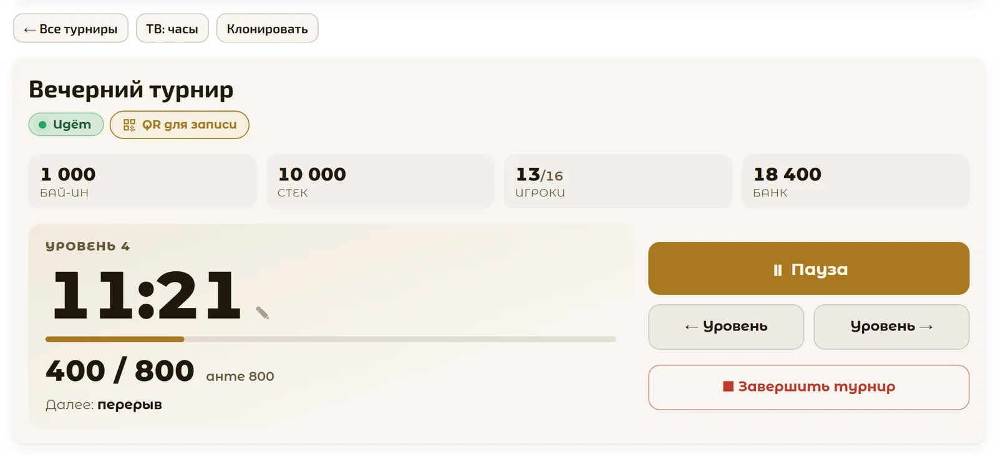
Task: Click the QR code icon in the registration button
Action: click(x=129, y=125)
